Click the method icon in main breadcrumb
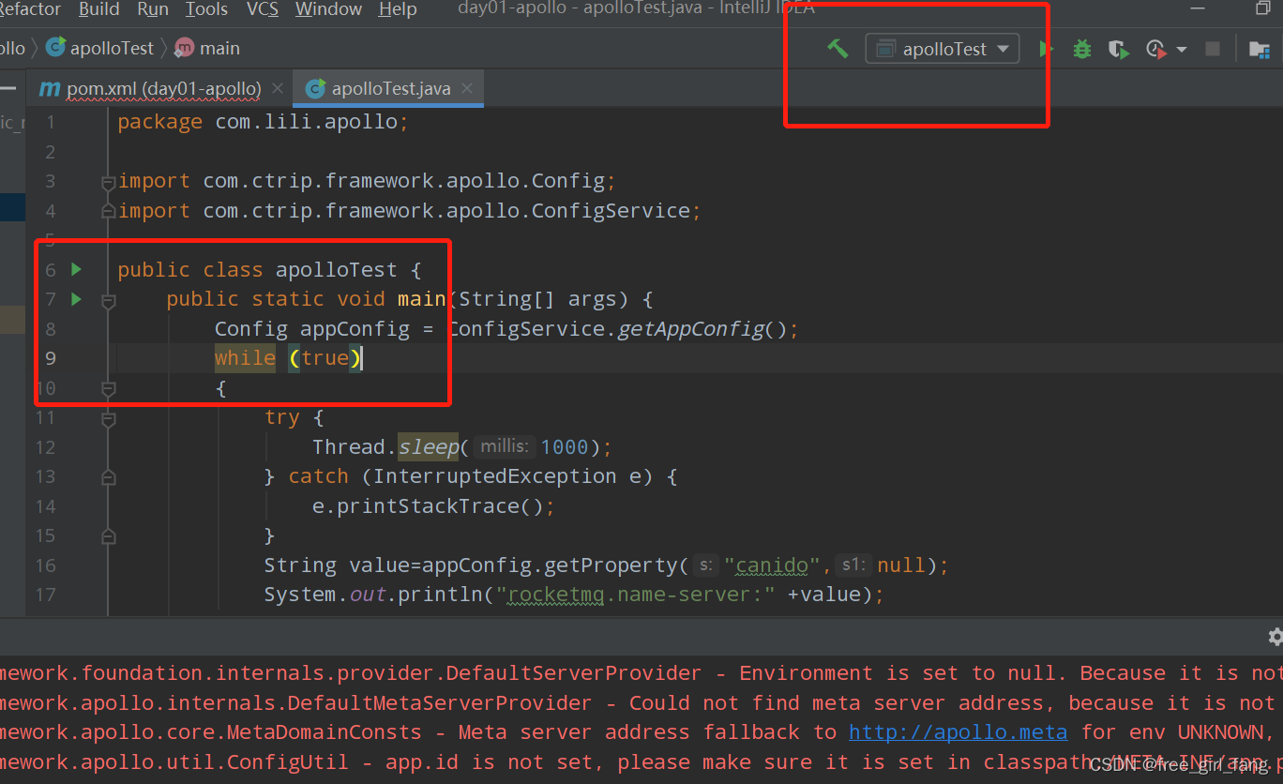 pyautogui.click(x=185, y=48)
